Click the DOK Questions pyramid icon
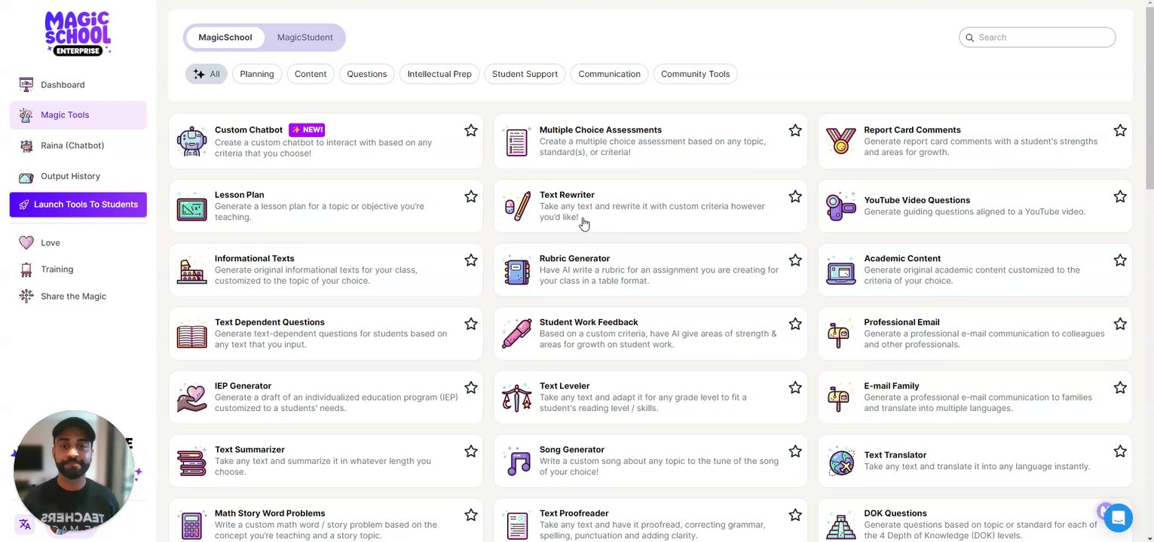 pyautogui.click(x=840, y=526)
